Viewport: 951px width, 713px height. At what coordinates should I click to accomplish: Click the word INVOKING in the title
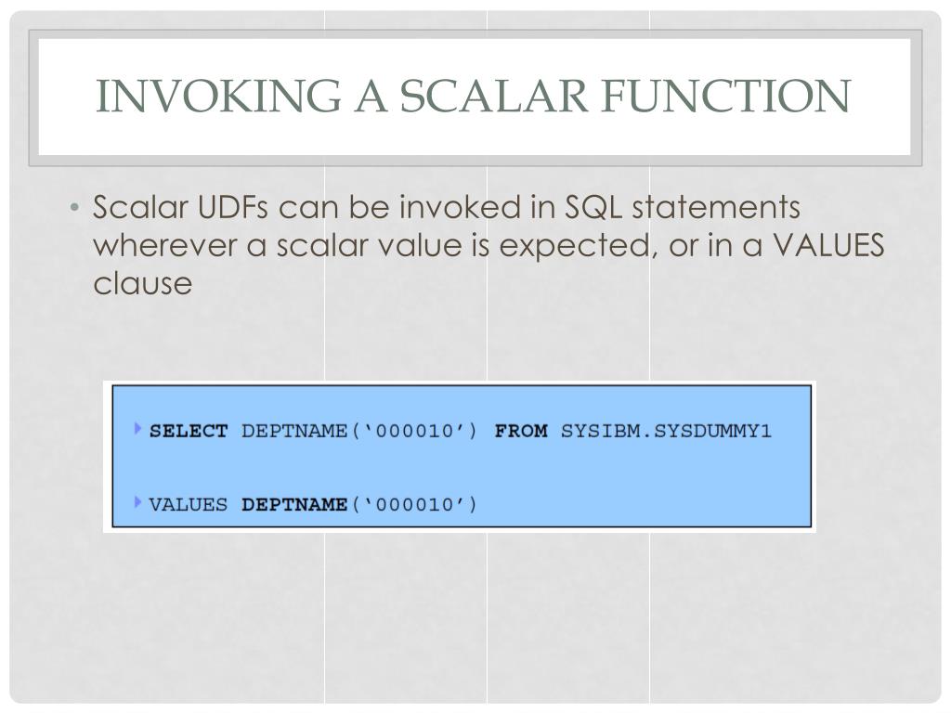click(x=218, y=96)
